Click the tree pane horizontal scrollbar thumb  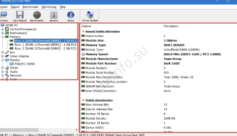[x=19, y=130]
